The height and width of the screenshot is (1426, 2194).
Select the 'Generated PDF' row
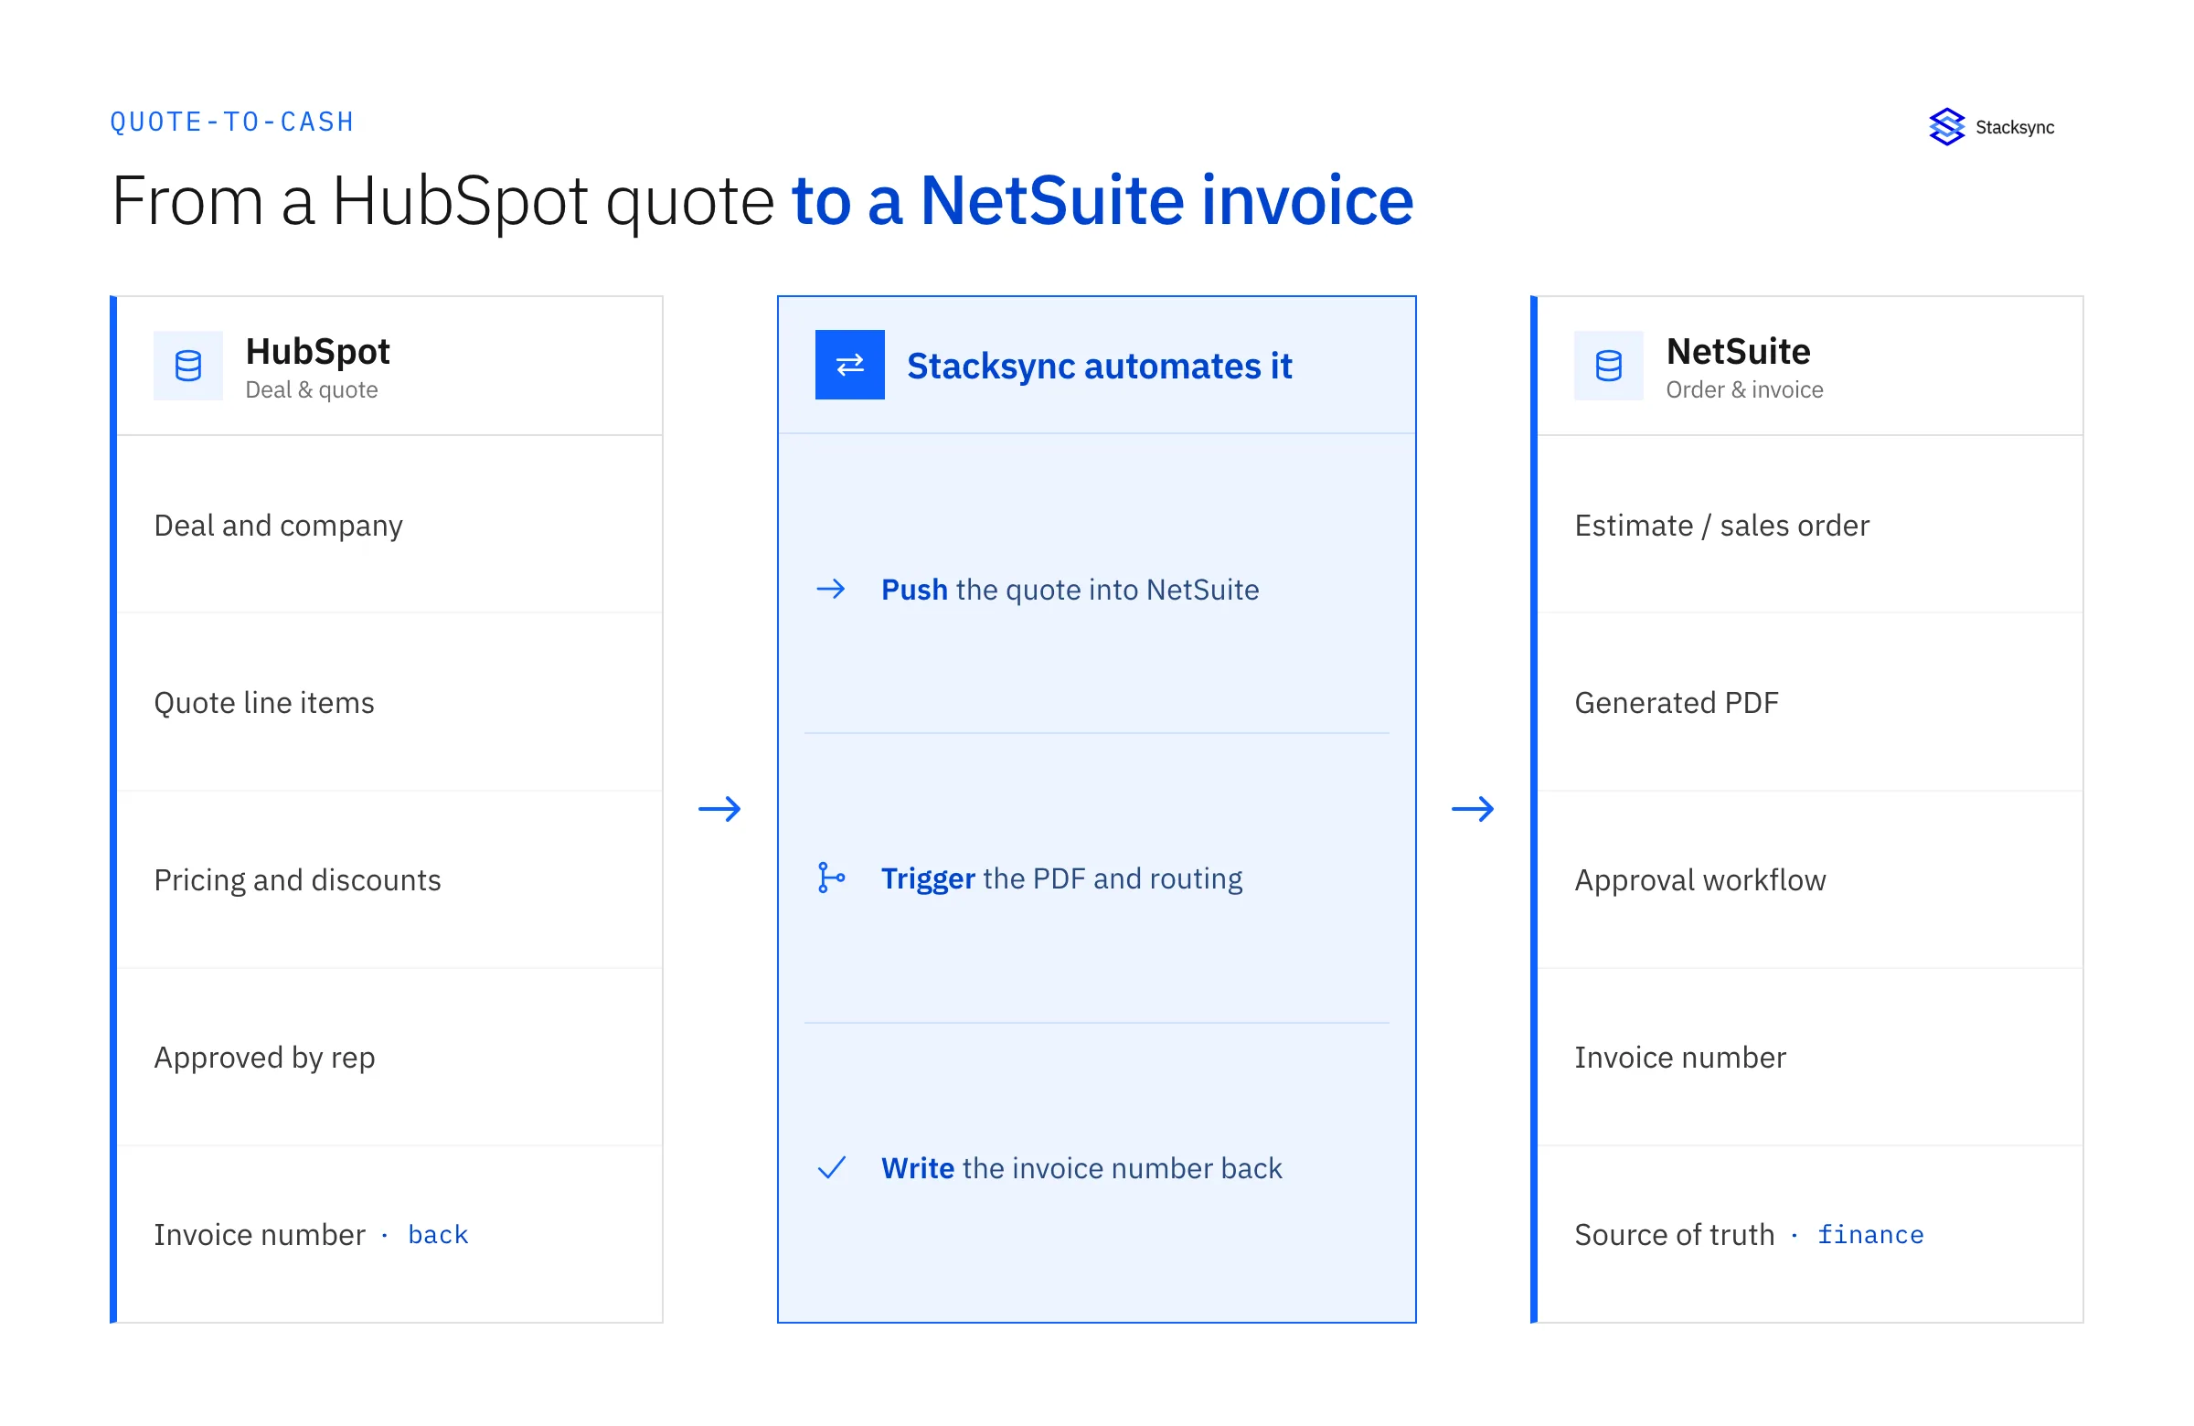click(x=1809, y=702)
